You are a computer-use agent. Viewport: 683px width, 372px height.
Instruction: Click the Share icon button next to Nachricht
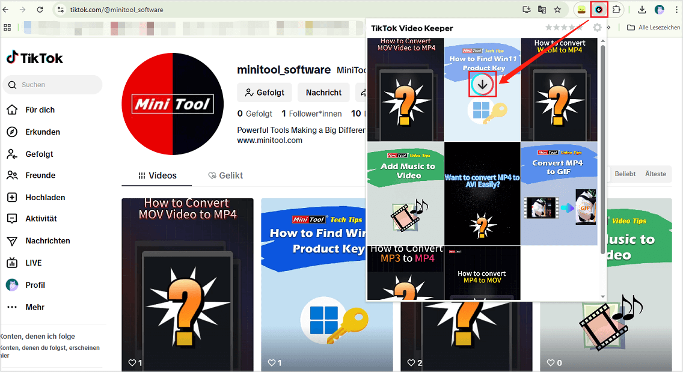pos(362,93)
